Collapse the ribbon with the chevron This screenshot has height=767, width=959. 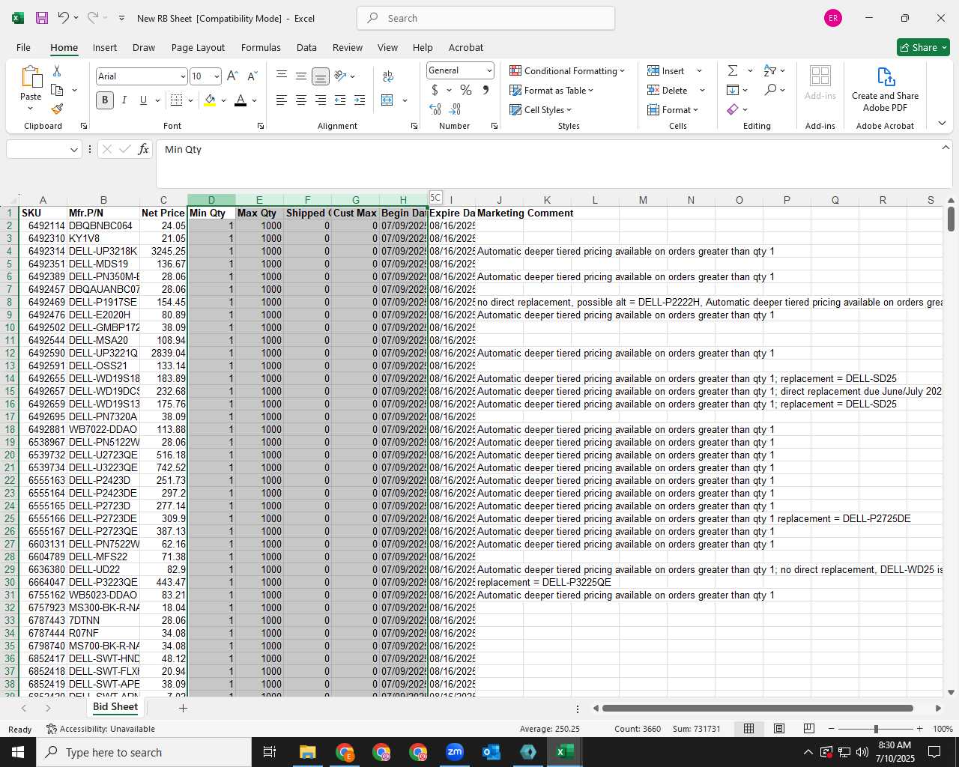(942, 123)
